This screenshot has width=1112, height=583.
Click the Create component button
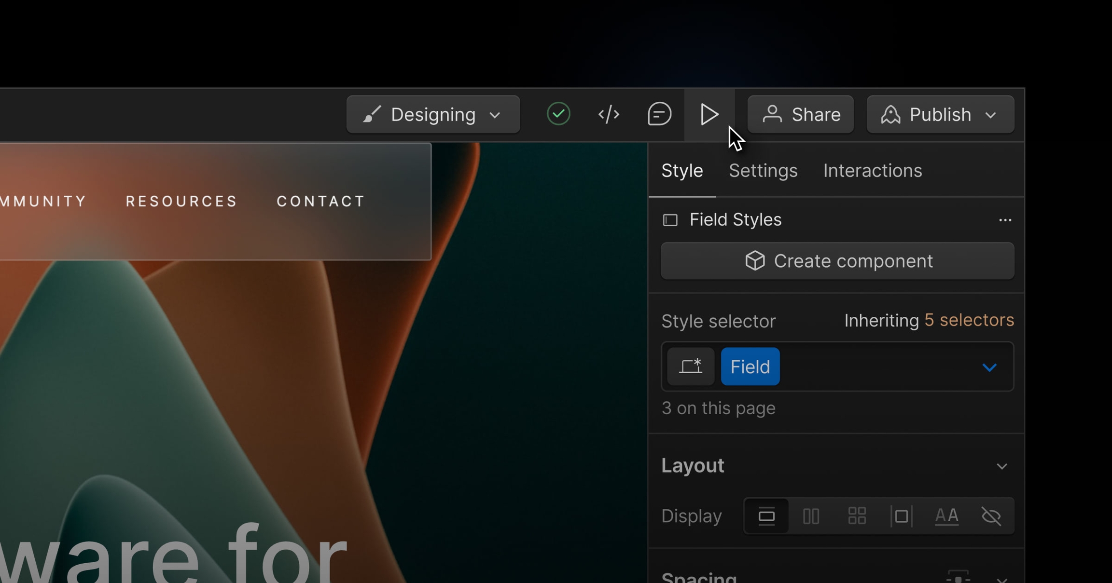click(837, 261)
